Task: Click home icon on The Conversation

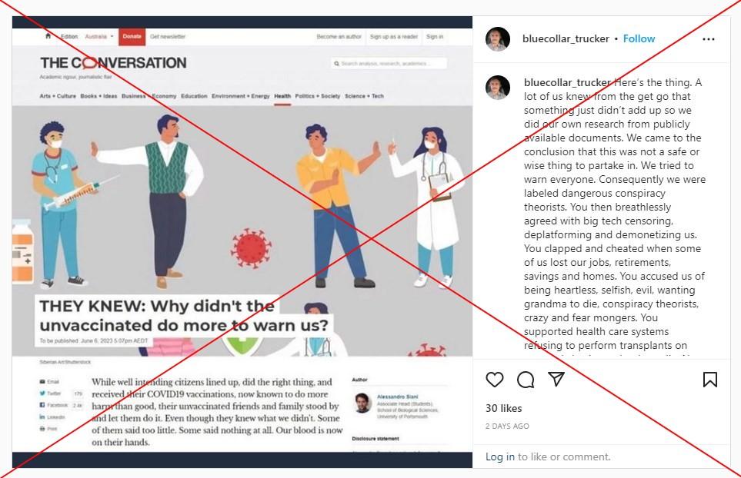Action: (x=48, y=36)
